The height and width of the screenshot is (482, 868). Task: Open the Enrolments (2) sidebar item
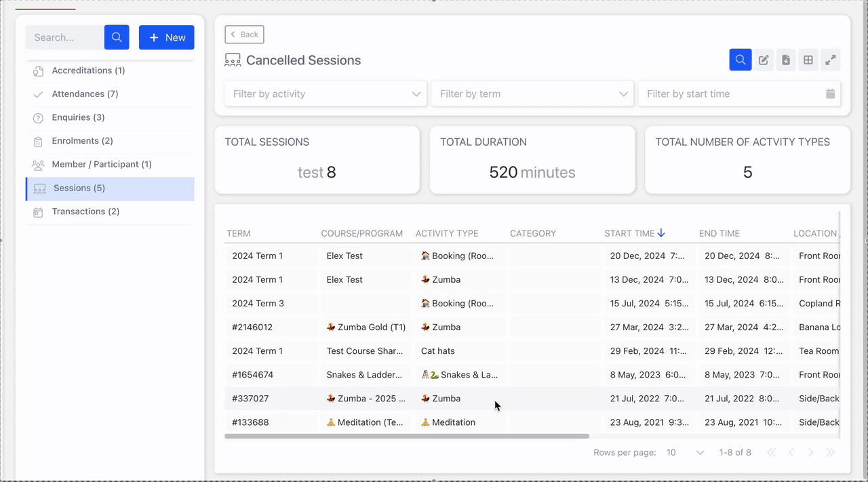[x=110, y=141]
